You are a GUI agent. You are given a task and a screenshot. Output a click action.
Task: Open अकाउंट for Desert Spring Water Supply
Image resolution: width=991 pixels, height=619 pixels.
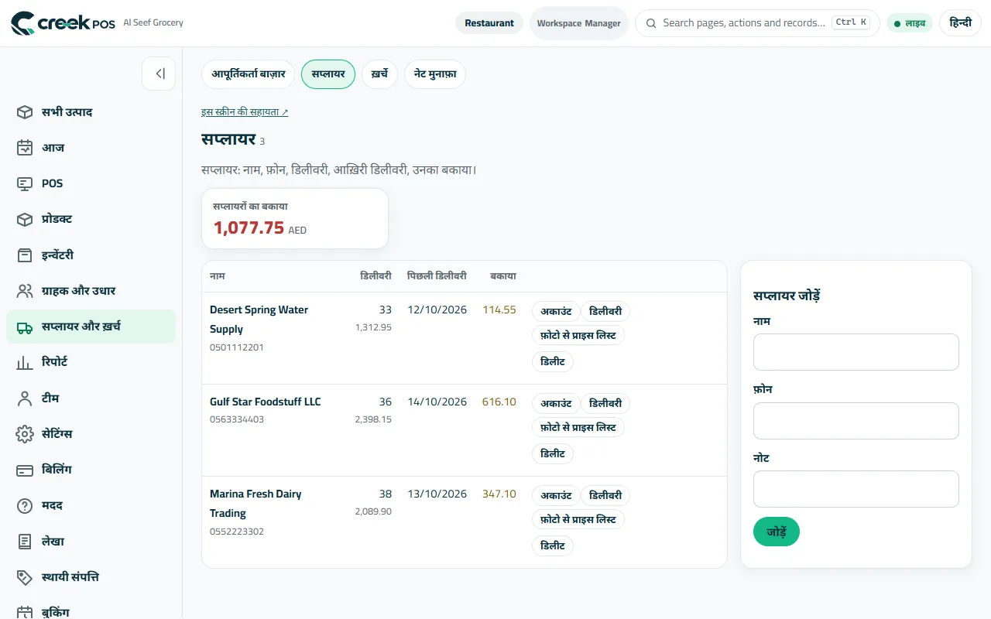coord(556,311)
